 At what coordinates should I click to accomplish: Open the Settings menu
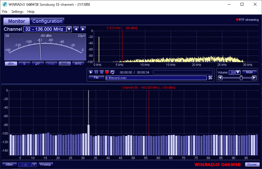tap(17, 12)
